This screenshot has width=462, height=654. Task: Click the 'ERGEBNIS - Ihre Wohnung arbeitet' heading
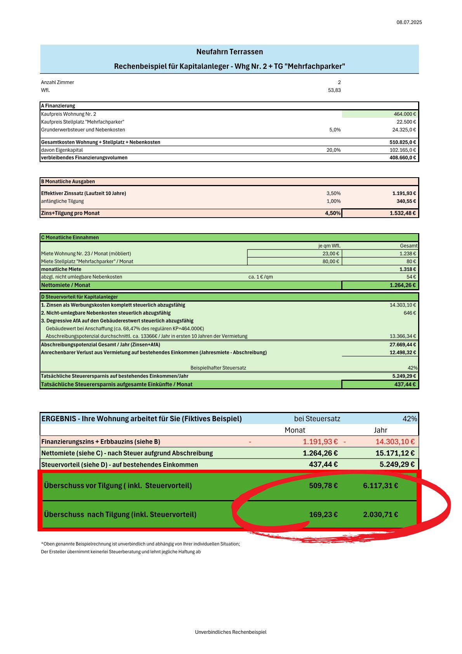click(x=142, y=419)
